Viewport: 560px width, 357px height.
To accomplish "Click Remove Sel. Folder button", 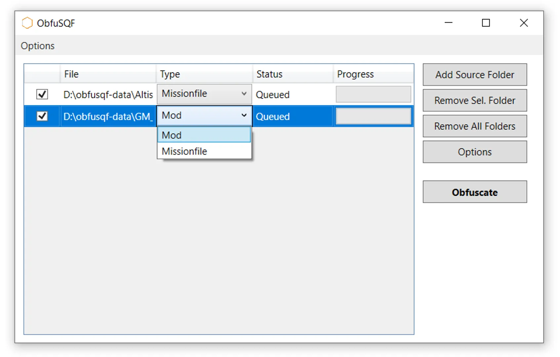I will click(x=474, y=100).
